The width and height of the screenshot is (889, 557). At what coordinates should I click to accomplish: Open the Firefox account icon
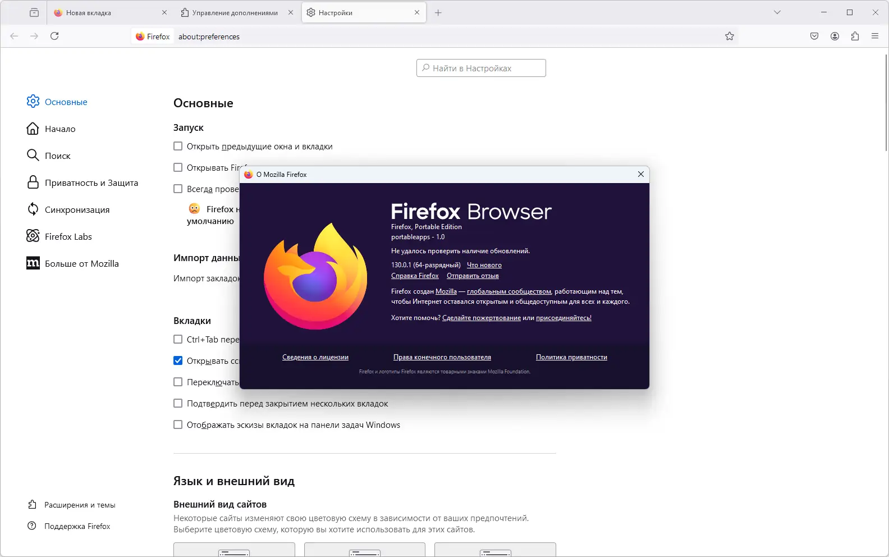[835, 36]
